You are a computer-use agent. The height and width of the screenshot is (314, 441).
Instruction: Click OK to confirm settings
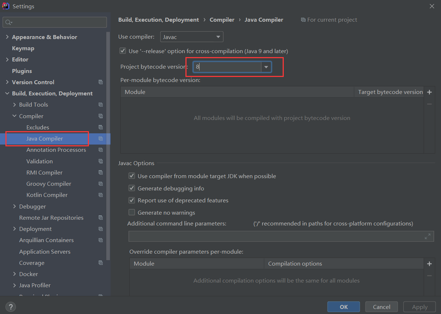click(x=344, y=307)
